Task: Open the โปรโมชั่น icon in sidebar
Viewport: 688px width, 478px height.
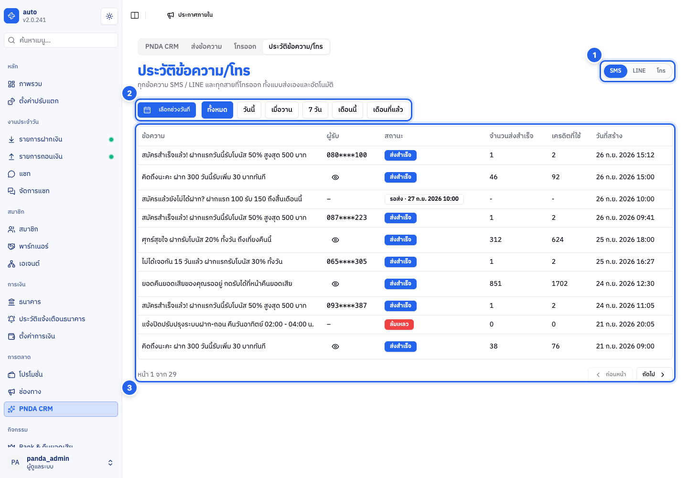Action: coord(11,375)
